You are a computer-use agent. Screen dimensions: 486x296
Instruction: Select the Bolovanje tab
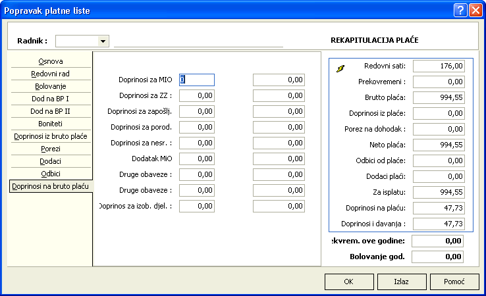[51, 86]
